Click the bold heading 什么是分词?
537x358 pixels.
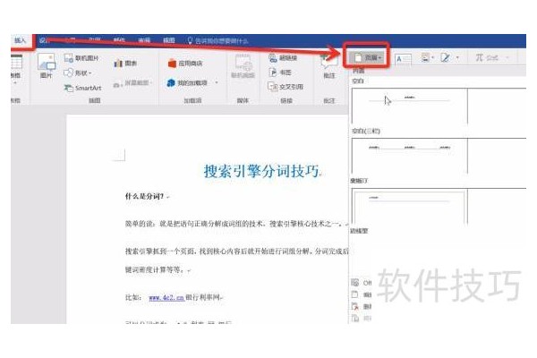coord(144,196)
